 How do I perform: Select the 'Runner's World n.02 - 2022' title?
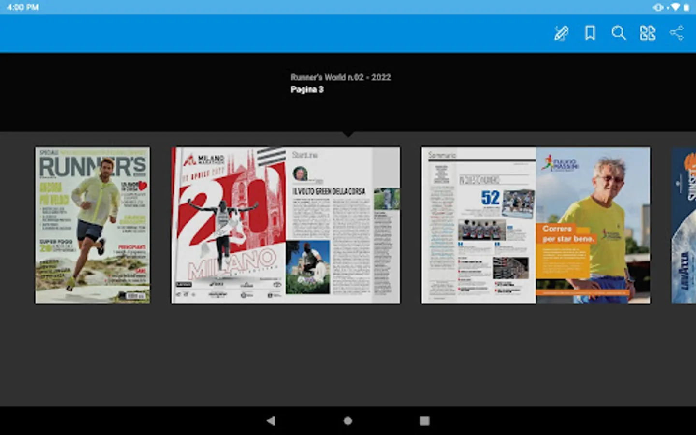coord(341,77)
